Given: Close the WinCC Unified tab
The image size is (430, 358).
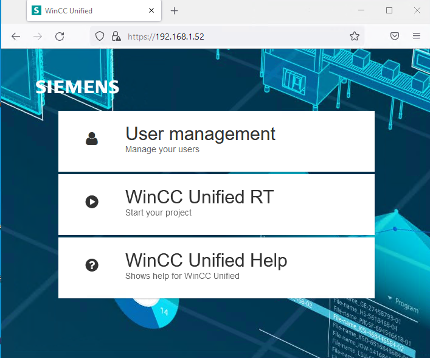Looking at the screenshot, I should coord(151,11).
